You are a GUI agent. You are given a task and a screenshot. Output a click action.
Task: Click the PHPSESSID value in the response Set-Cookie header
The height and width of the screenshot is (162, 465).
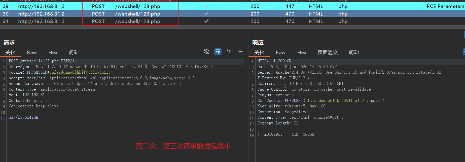pos(337,101)
